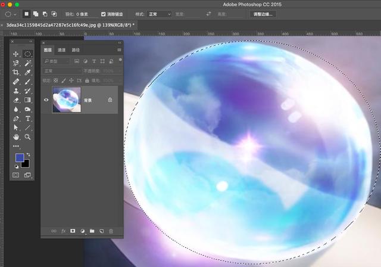The height and width of the screenshot is (267, 381).
Task: Collapse the Layers panel with double arrows
Action: (x=120, y=43)
